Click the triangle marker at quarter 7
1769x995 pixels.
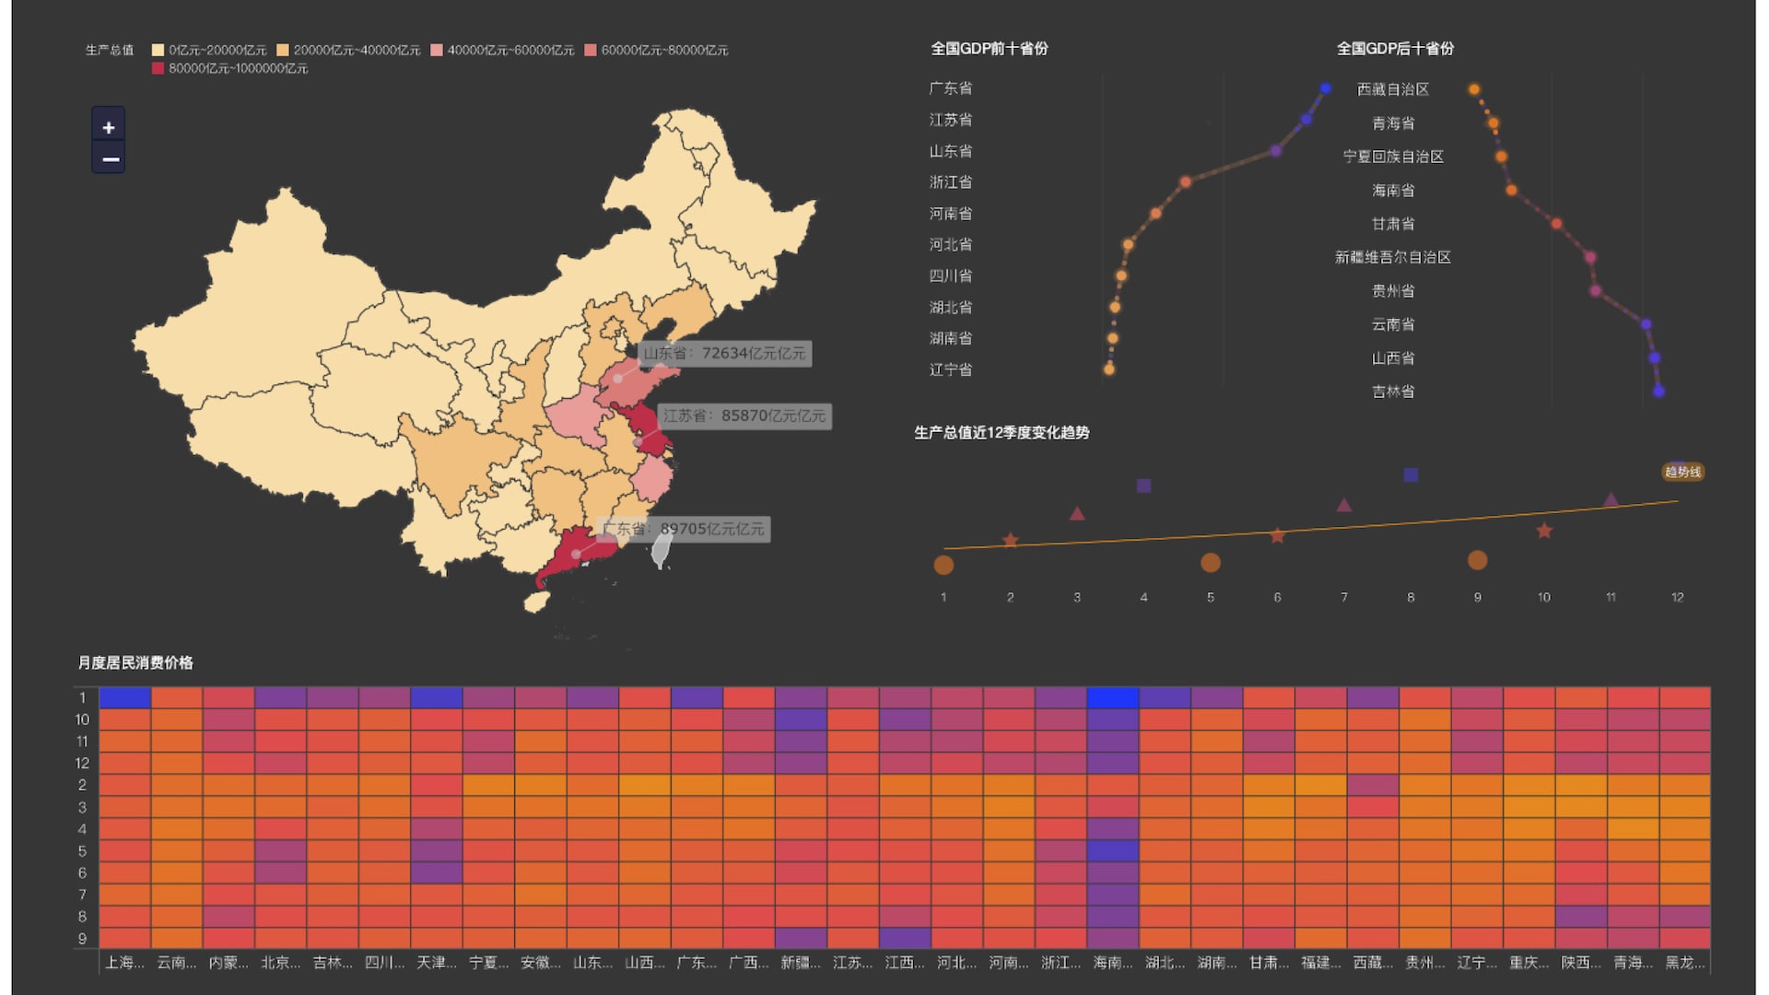pos(1344,505)
